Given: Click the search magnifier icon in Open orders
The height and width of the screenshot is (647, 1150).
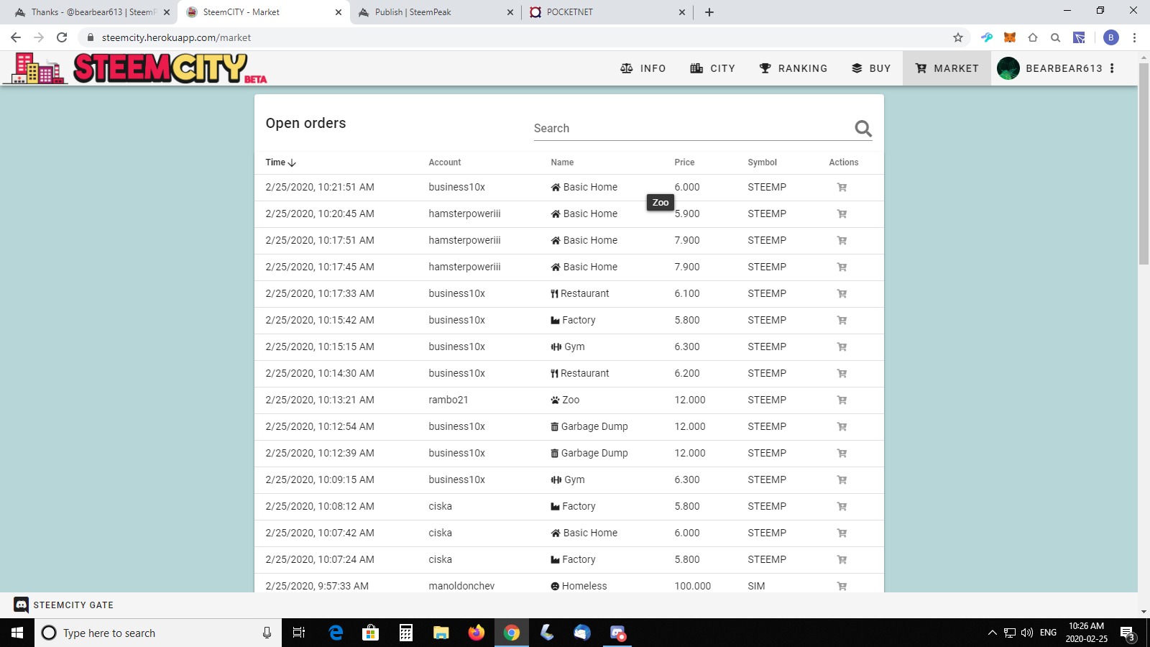Looking at the screenshot, I should tap(862, 129).
